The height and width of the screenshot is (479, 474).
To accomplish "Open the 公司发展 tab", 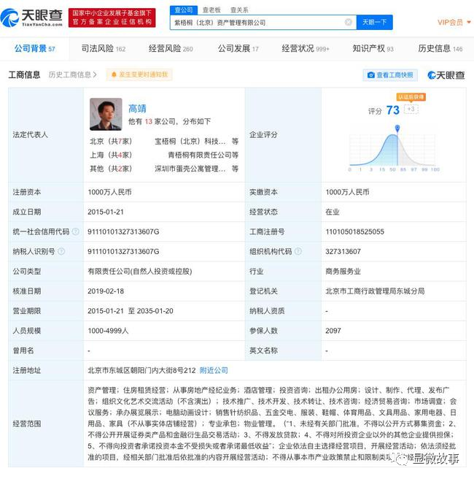I will (x=238, y=49).
